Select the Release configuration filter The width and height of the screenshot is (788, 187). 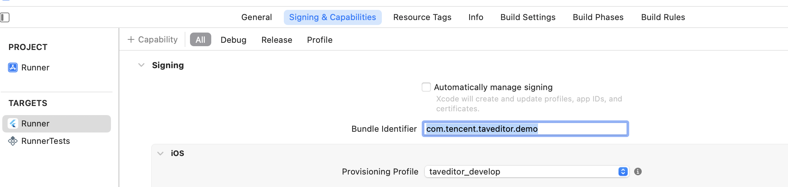coord(277,40)
